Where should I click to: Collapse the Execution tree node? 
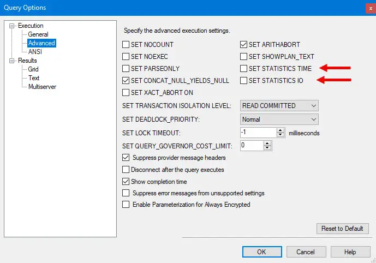11,26
